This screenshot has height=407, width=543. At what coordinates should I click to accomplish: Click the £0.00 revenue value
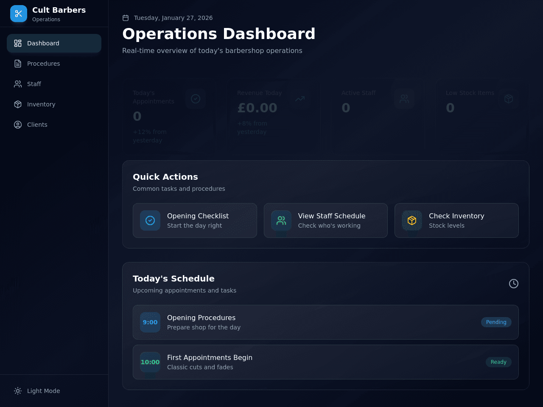[257, 108]
